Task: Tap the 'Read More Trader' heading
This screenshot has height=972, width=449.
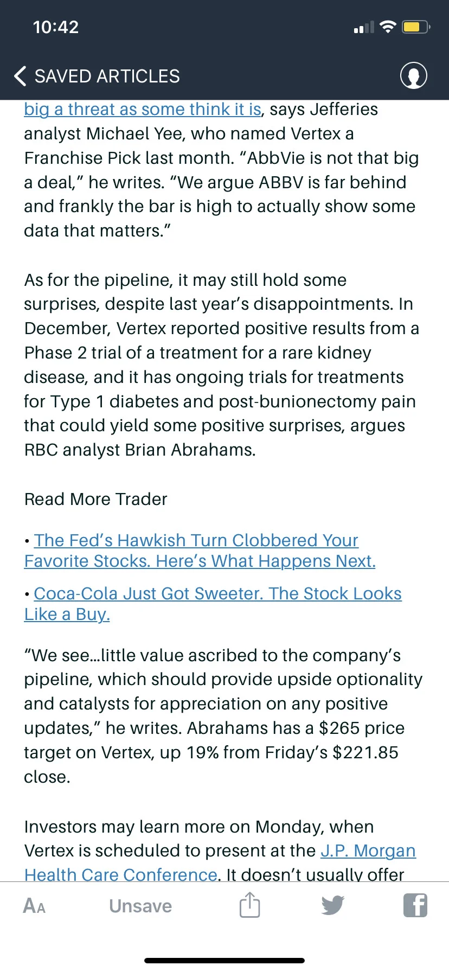Action: pos(96,499)
